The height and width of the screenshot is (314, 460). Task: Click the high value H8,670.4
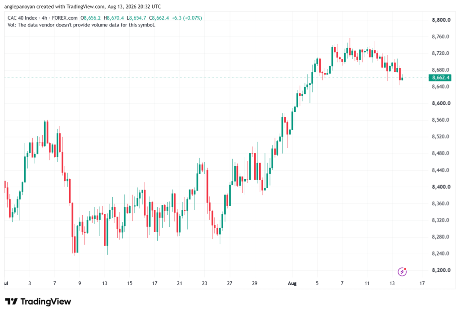click(114, 18)
